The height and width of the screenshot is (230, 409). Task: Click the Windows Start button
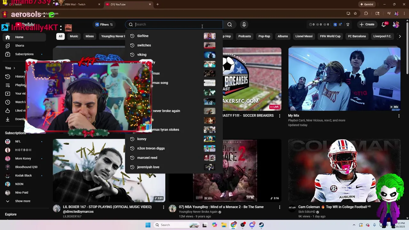point(148,225)
